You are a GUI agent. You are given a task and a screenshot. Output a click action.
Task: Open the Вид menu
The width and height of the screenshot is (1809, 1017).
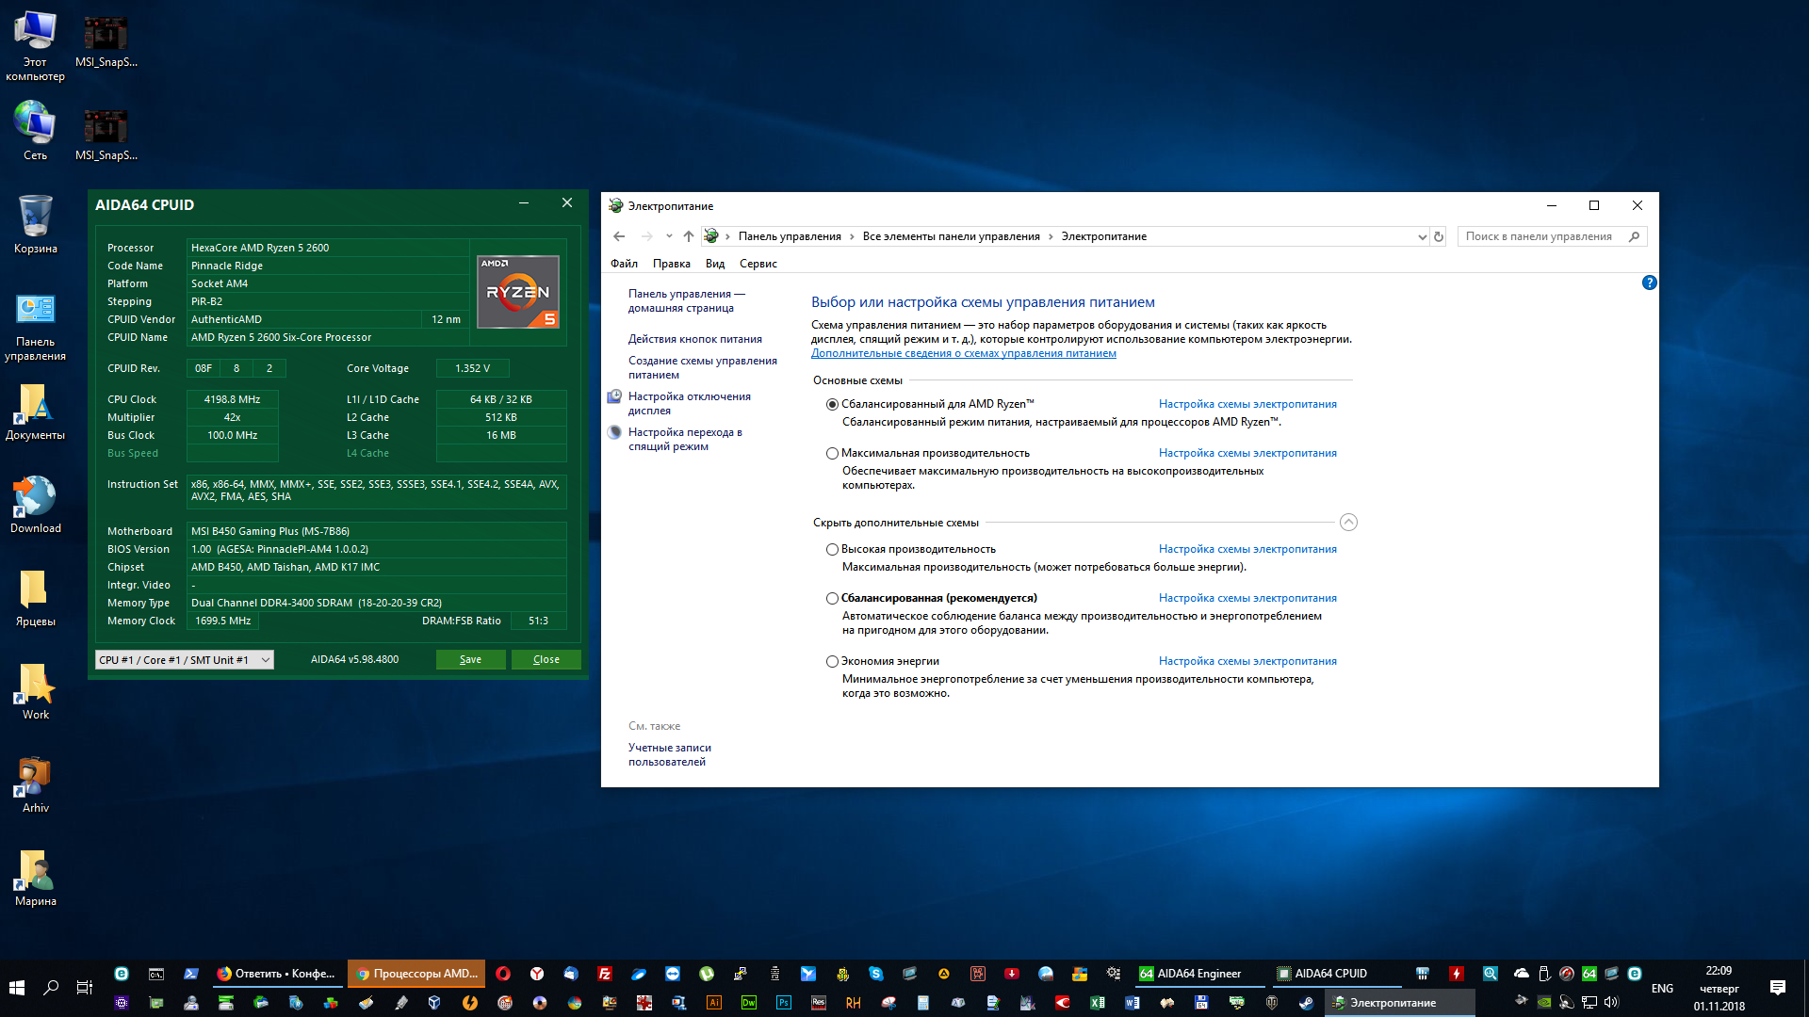pyautogui.click(x=714, y=264)
